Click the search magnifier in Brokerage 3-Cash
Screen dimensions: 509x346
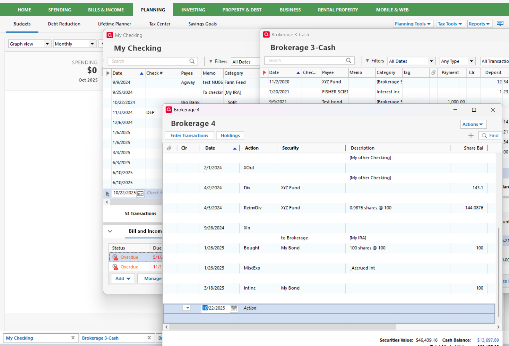point(349,60)
